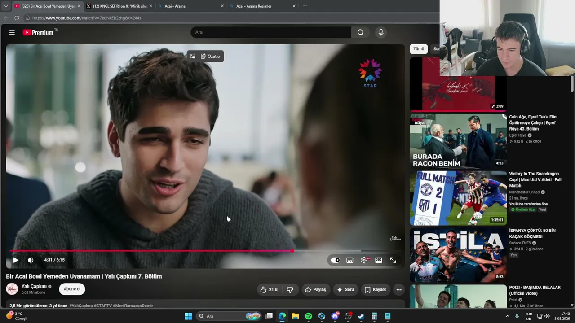Image resolution: width=575 pixels, height=323 pixels.
Task: Open player settings gear
Action: (x=364, y=260)
